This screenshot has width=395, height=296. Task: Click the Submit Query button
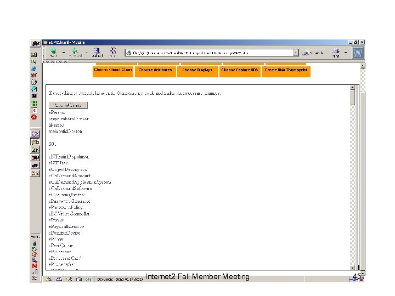tap(68, 105)
